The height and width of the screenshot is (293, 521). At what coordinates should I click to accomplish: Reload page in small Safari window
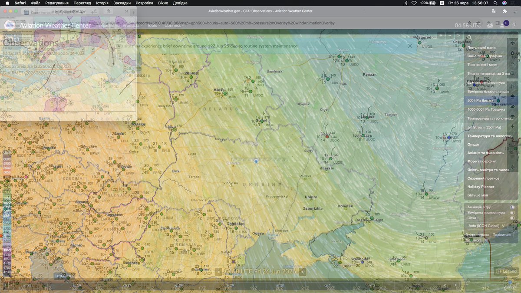pyautogui.click(x=96, y=11)
